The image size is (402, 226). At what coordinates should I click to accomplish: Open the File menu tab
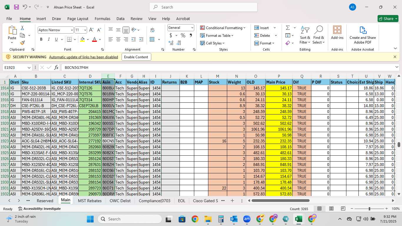click(x=9, y=19)
